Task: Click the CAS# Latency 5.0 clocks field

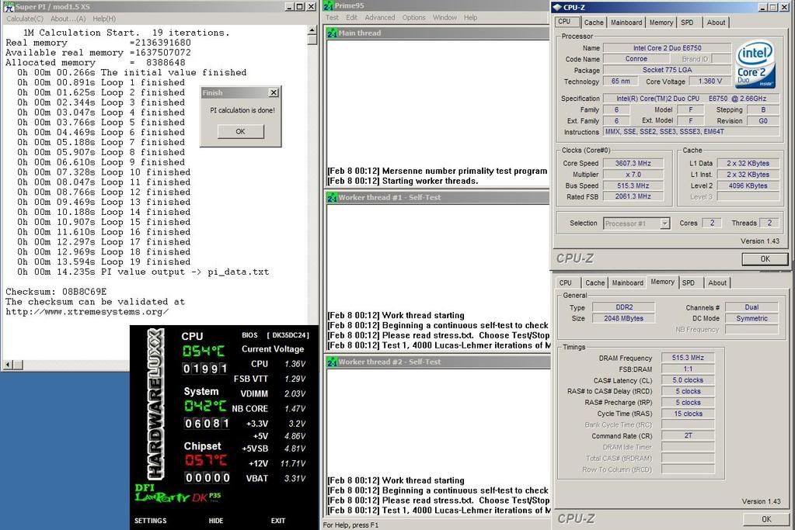Action: (688, 380)
